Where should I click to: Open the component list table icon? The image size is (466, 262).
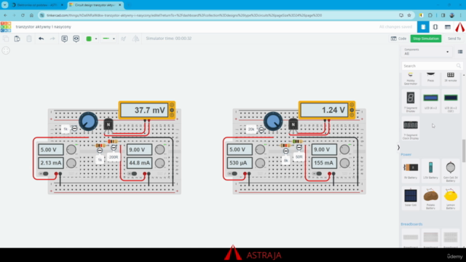point(448,27)
